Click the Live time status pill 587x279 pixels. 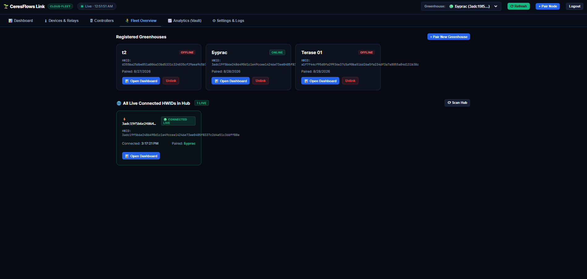97,6
